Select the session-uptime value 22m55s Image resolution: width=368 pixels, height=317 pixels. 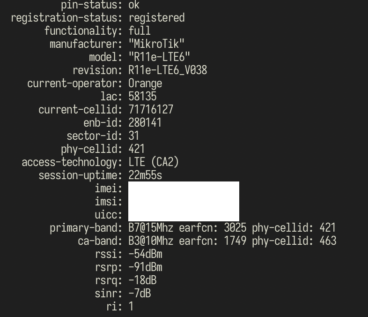145,175
